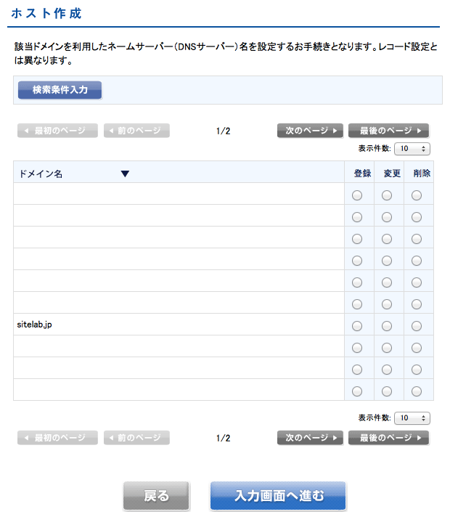Select 登録 radio for sitelab.jp
This screenshot has width=450, height=517.
[x=357, y=325]
